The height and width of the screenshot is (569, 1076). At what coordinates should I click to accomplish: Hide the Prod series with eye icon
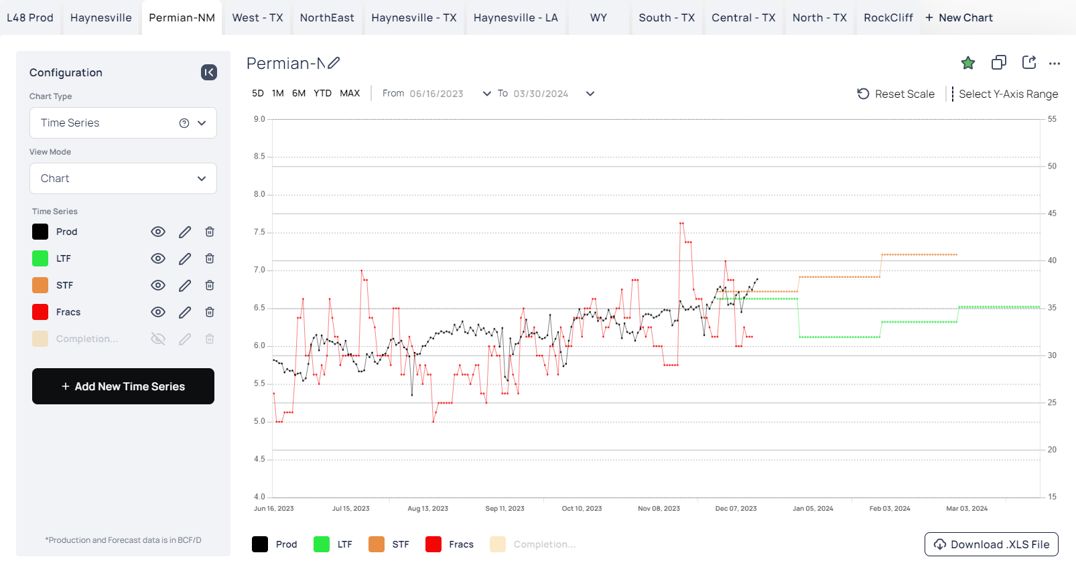pyautogui.click(x=158, y=232)
